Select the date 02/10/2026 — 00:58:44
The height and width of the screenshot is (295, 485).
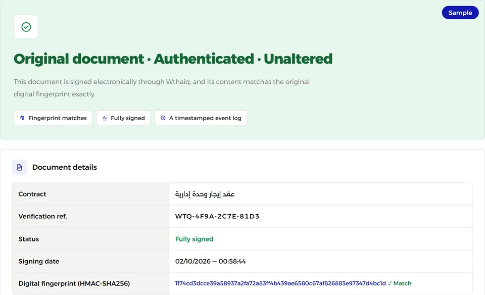210,261
